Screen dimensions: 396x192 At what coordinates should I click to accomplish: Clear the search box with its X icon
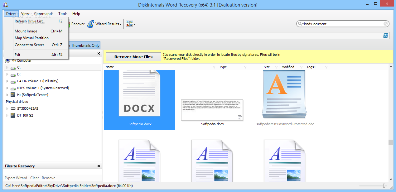pyautogui.click(x=386, y=24)
